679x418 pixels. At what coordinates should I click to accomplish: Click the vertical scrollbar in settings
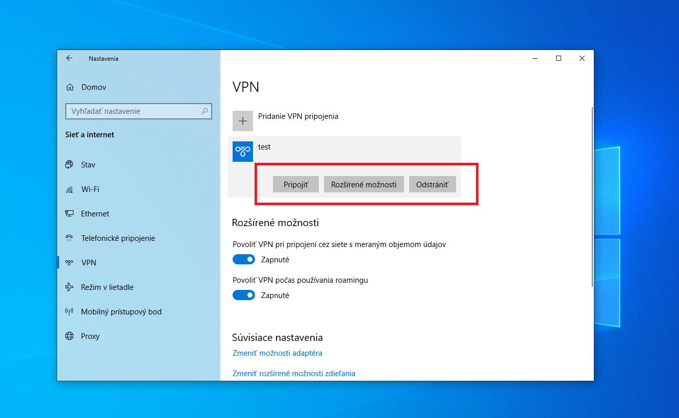[592, 196]
